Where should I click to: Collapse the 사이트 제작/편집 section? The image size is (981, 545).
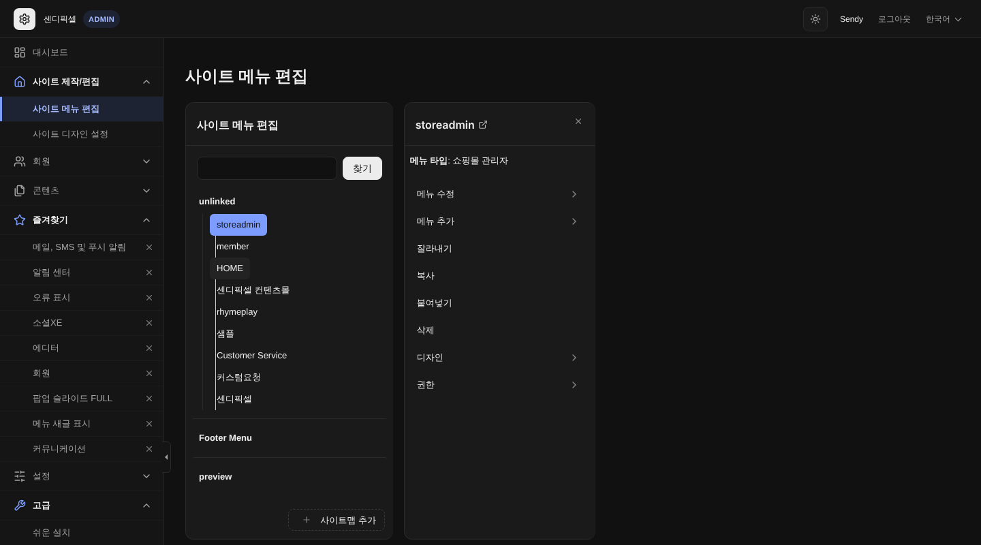(81, 82)
